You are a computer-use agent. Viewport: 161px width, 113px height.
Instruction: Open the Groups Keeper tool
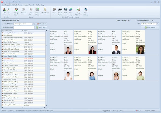click(x=16, y=10)
